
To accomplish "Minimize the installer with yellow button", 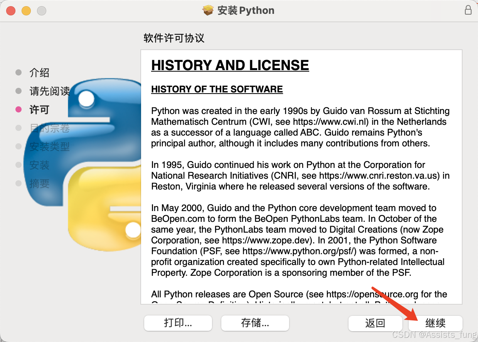I will click(26, 11).
